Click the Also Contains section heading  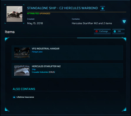[x=24, y=89]
